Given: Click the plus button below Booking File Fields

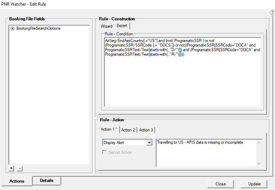Looking at the screenshot, I should click(x=11, y=168).
